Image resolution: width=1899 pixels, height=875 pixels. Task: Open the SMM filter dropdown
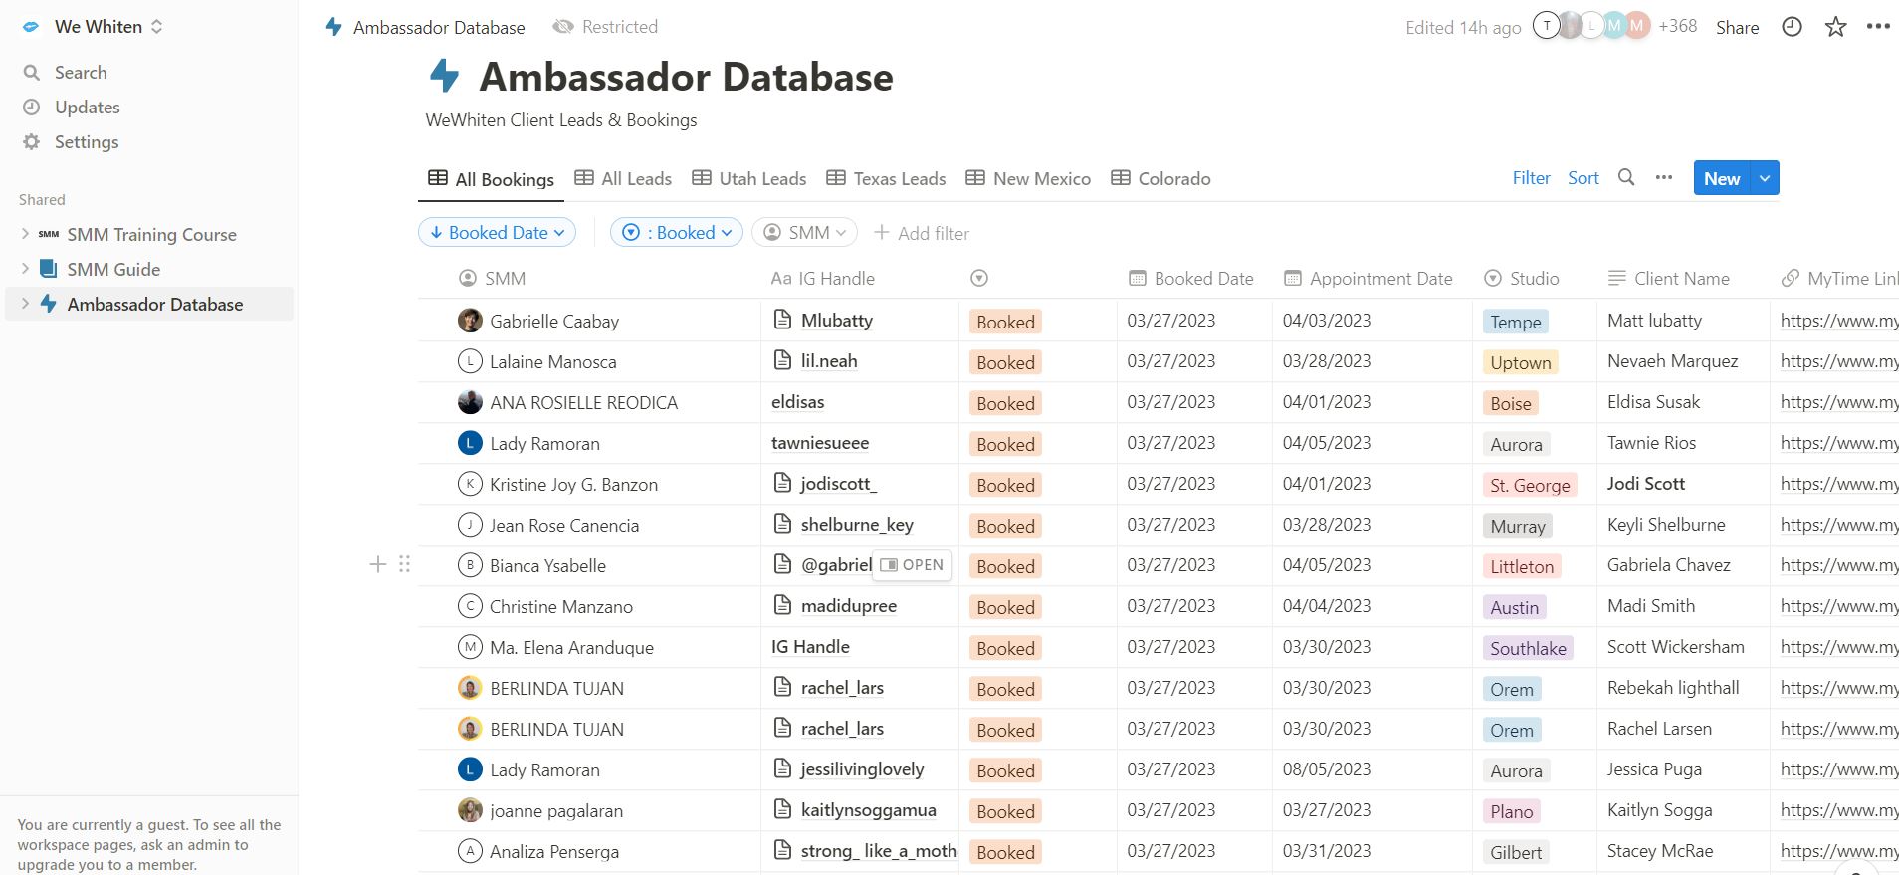pos(804,232)
